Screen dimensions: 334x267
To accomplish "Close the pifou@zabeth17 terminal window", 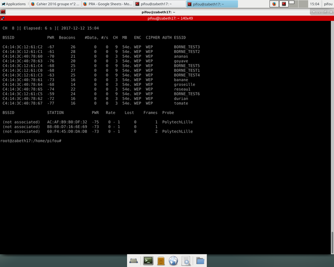I will (330, 12).
